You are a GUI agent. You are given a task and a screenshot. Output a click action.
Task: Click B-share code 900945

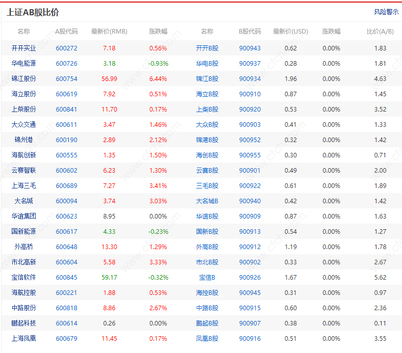[249, 293]
